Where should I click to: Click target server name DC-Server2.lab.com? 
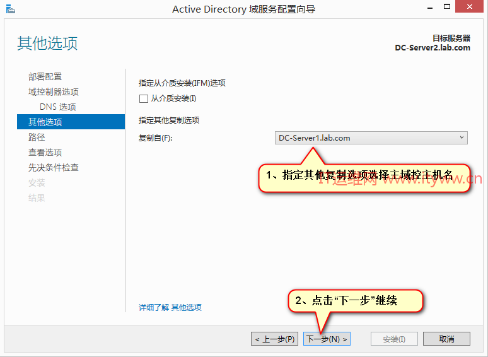point(433,47)
